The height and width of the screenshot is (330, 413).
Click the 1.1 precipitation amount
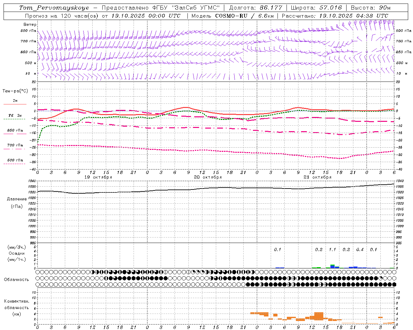(x=332, y=250)
